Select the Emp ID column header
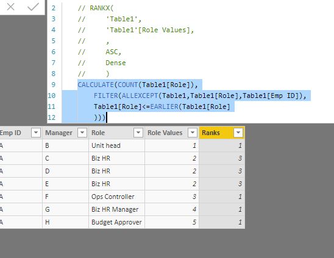Screen dimensions: 334x258 point(21,133)
